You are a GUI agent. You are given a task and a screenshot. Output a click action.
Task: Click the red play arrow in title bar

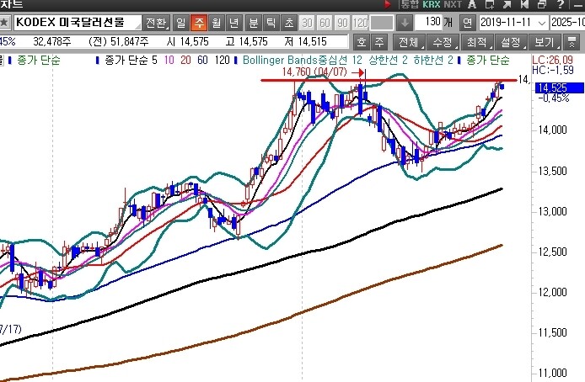point(387,4)
